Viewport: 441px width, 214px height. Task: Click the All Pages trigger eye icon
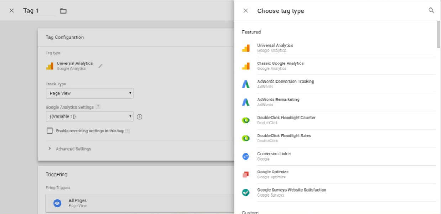tap(57, 203)
